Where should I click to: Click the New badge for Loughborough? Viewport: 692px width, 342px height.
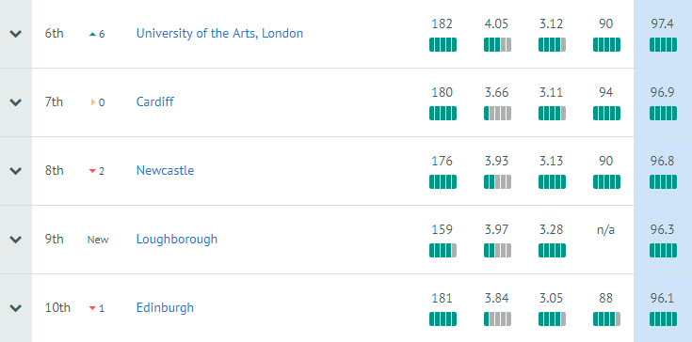coord(98,240)
